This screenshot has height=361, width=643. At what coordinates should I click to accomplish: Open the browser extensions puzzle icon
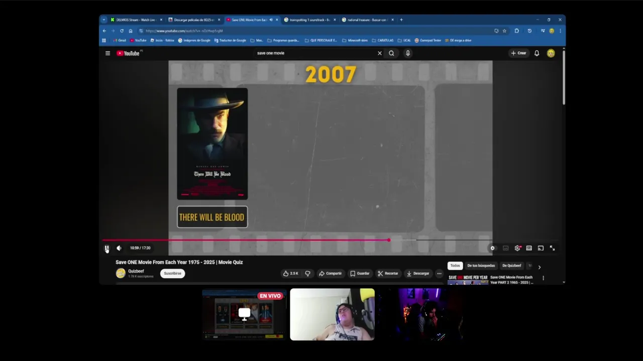tap(517, 31)
